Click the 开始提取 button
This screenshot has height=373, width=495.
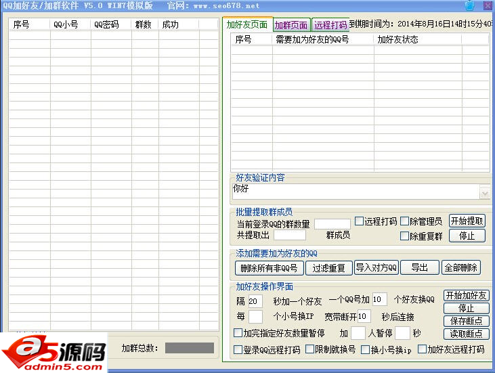point(467,221)
